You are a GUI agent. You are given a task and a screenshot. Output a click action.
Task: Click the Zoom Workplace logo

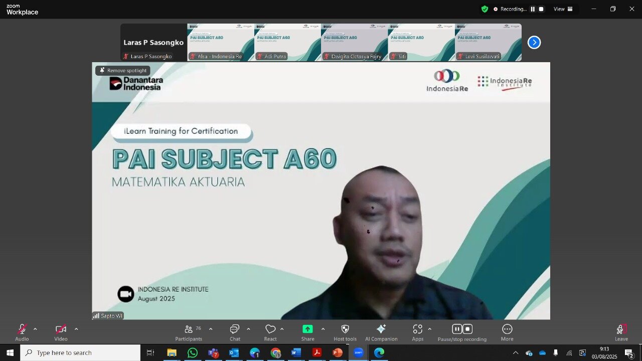point(22,10)
